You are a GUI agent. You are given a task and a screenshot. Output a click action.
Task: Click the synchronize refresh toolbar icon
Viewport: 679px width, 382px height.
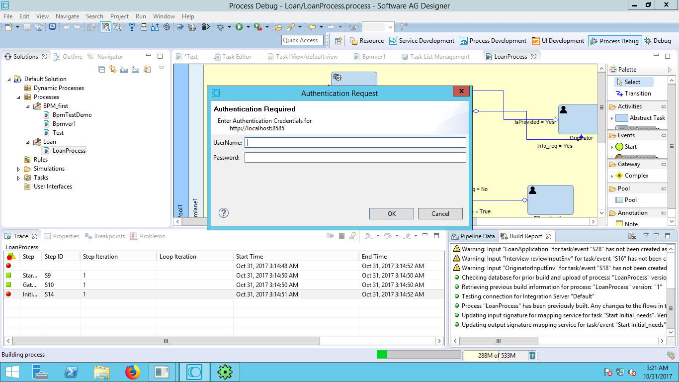pyautogui.click(x=167, y=27)
